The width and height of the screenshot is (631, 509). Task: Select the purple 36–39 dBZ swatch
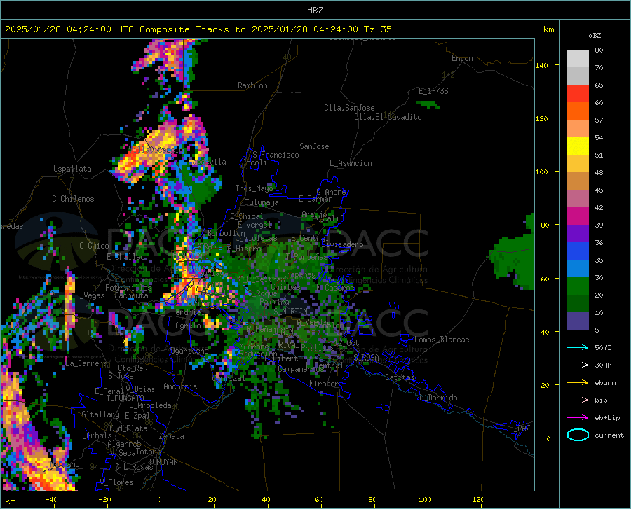click(578, 234)
